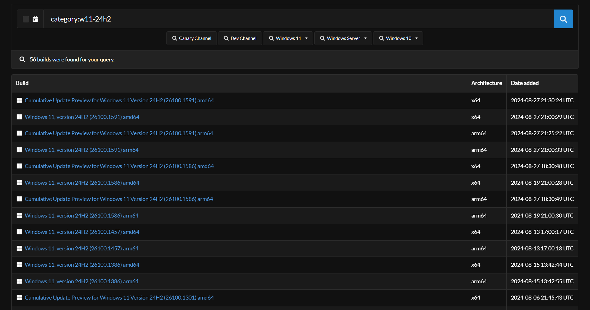Select the date 2024-08-27 21:25:22 UTC

pyautogui.click(x=542, y=133)
